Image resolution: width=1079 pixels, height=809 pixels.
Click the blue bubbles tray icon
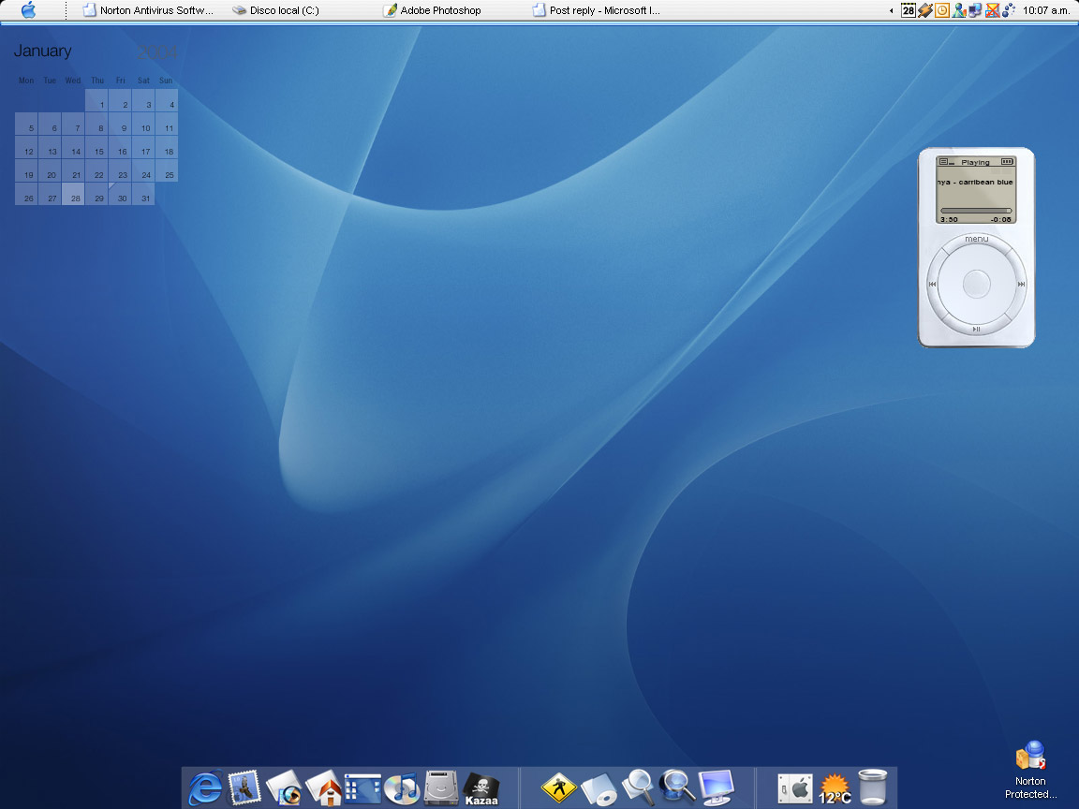tap(1008, 10)
